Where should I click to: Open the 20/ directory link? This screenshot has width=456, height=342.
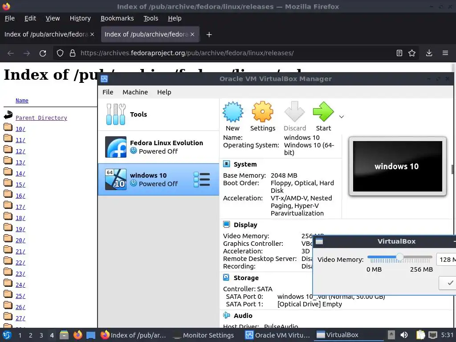(20, 240)
